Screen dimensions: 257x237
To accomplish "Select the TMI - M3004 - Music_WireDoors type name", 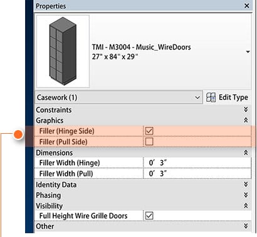I will coord(142,47).
